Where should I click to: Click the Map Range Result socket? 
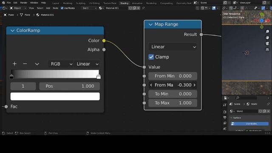click(x=201, y=34)
